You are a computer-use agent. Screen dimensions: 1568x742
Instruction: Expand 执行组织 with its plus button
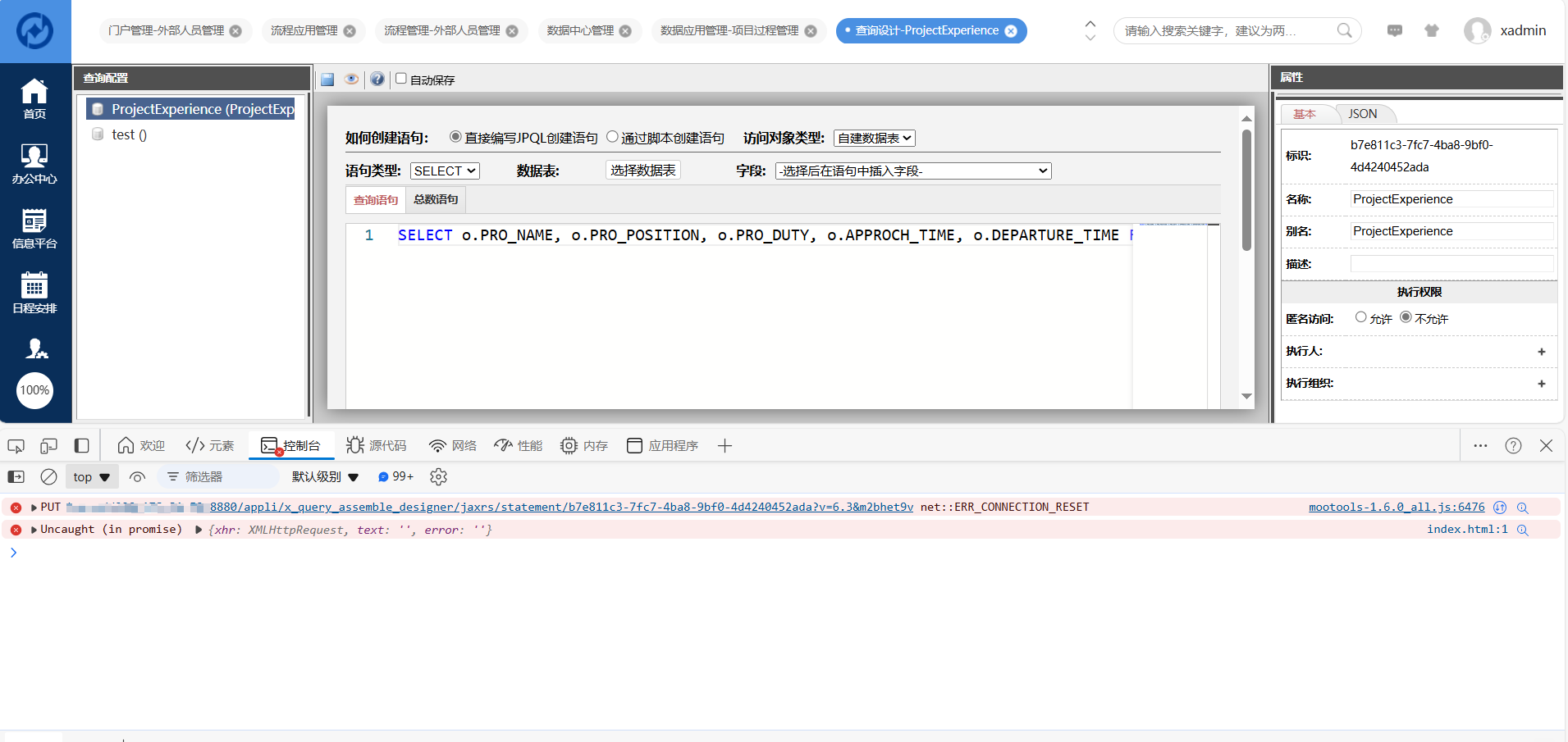point(1542,384)
